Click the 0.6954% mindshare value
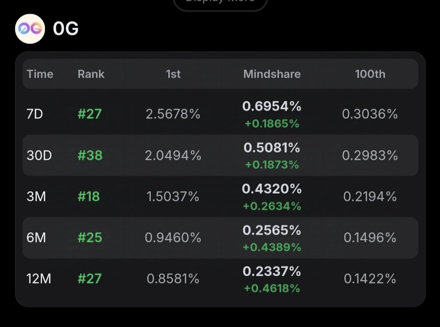Screen dimensions: 440x327 click(272, 107)
